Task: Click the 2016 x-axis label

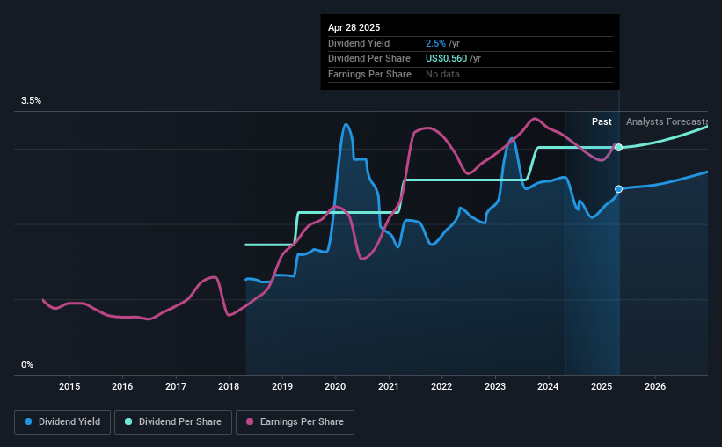Action: [122, 386]
